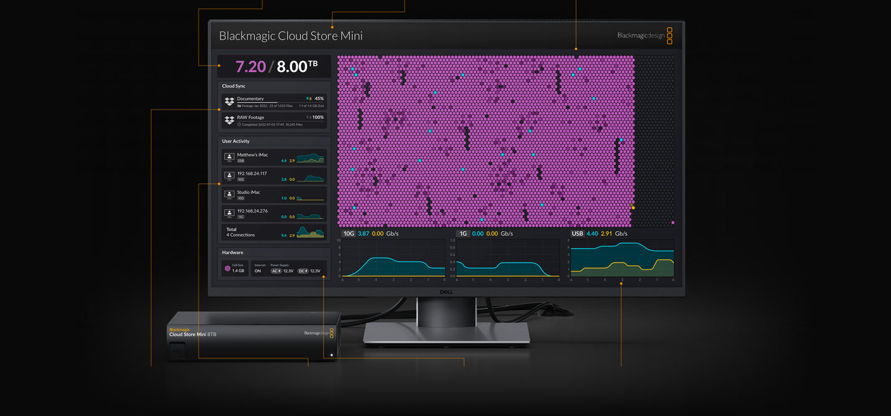
Task: Click the 1G network throughput graph
Action: pyautogui.click(x=507, y=258)
